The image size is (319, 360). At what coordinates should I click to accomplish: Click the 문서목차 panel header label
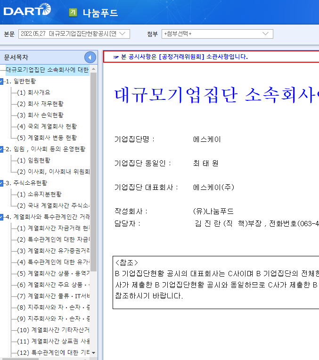[16, 57]
